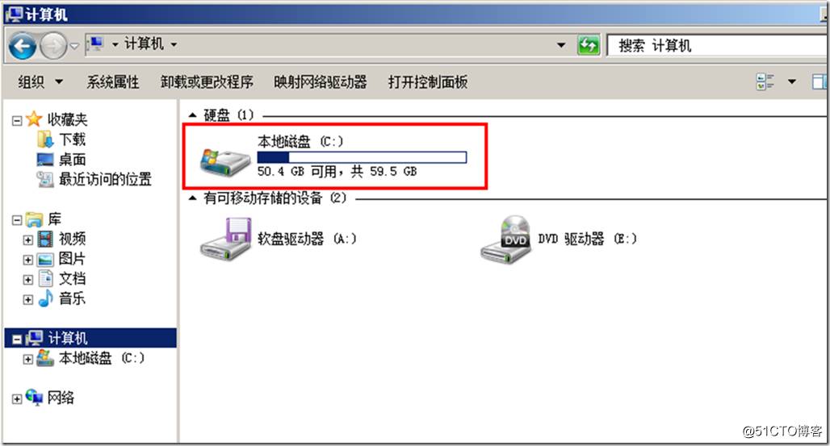
Task: Collapse the 硬盘 (1) group header
Action: [x=193, y=115]
